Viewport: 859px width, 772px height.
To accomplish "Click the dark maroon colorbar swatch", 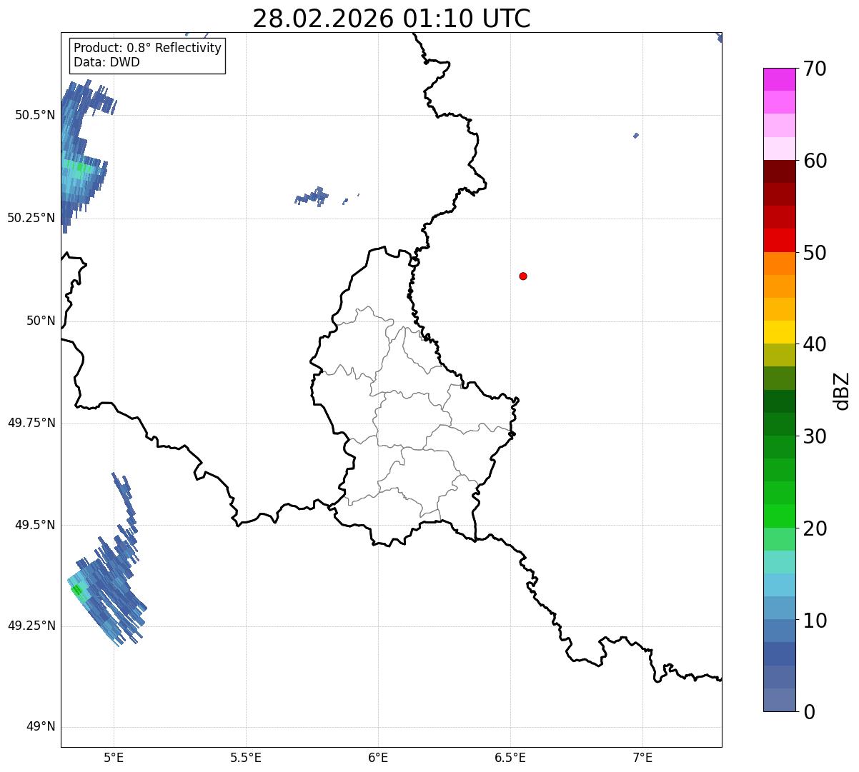I will [x=779, y=171].
